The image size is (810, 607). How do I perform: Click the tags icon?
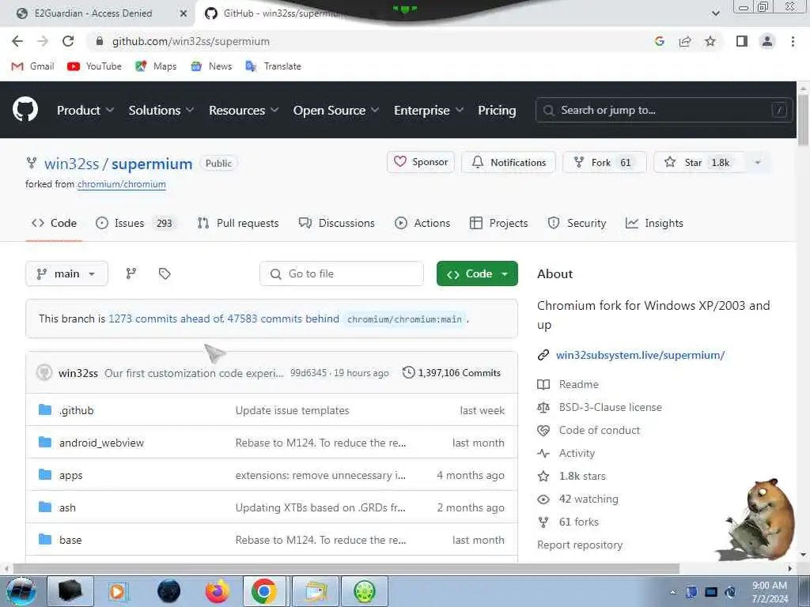pos(165,273)
